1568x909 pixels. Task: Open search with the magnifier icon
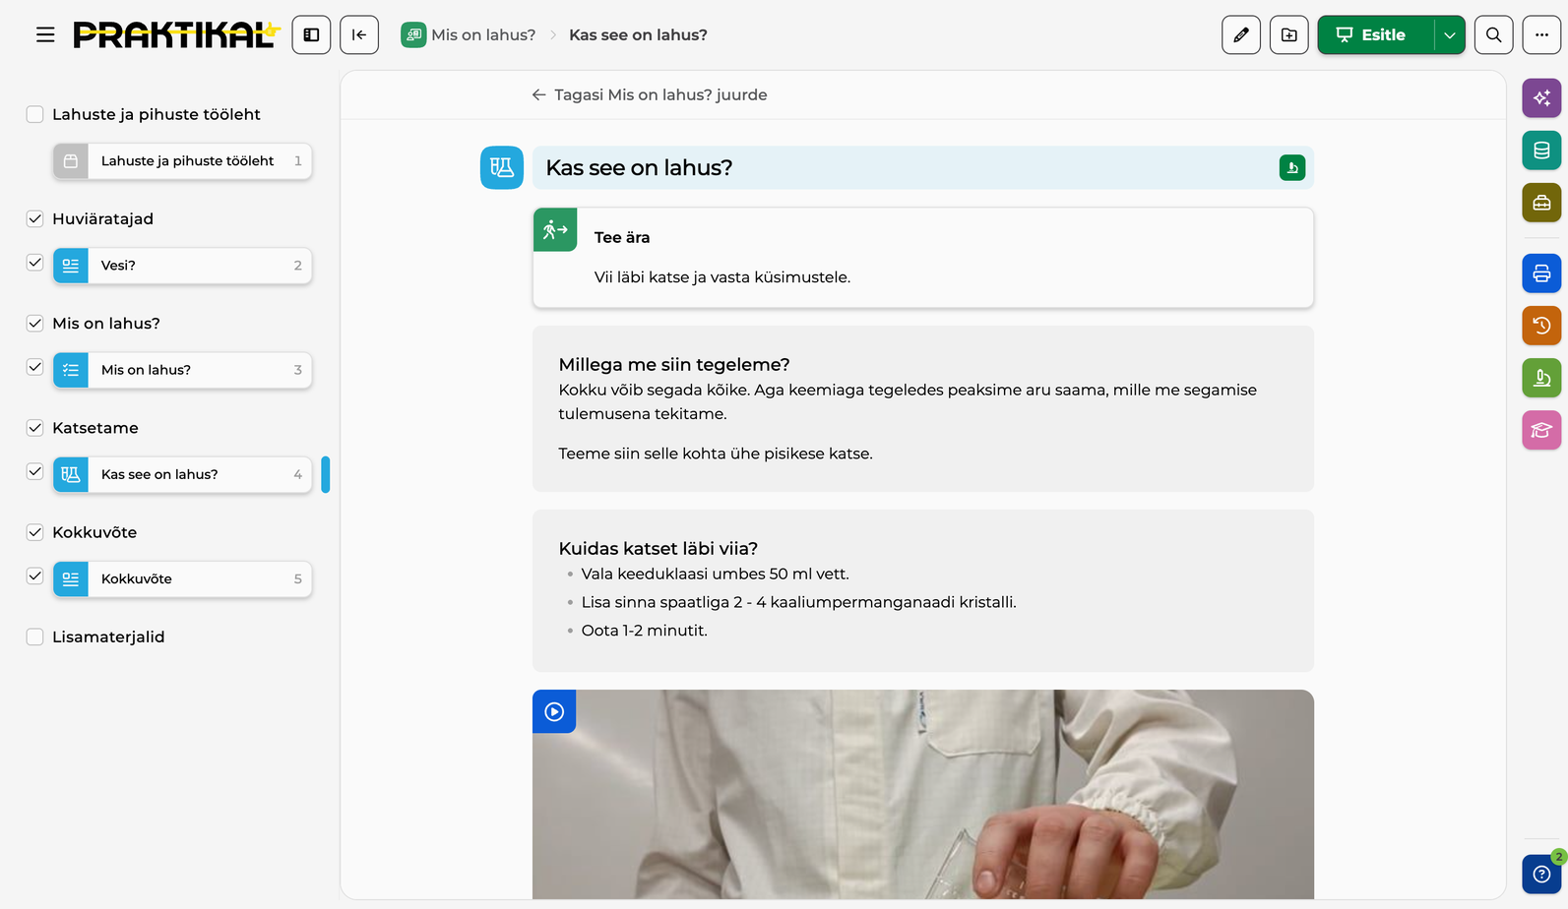tap(1493, 34)
